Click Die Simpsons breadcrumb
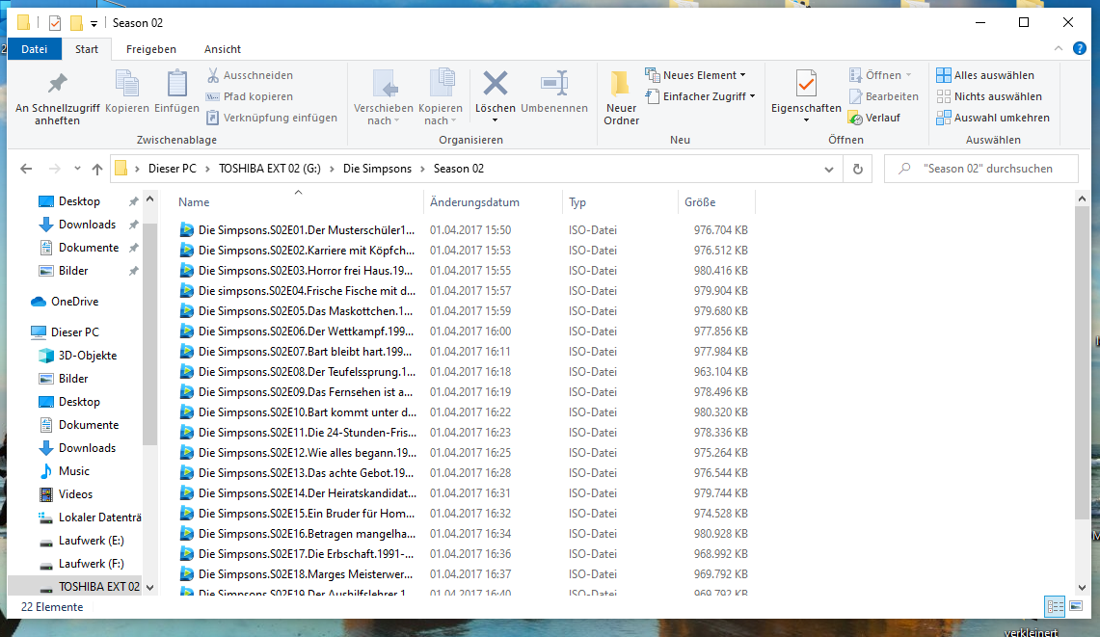This screenshot has height=637, width=1100. (x=377, y=169)
